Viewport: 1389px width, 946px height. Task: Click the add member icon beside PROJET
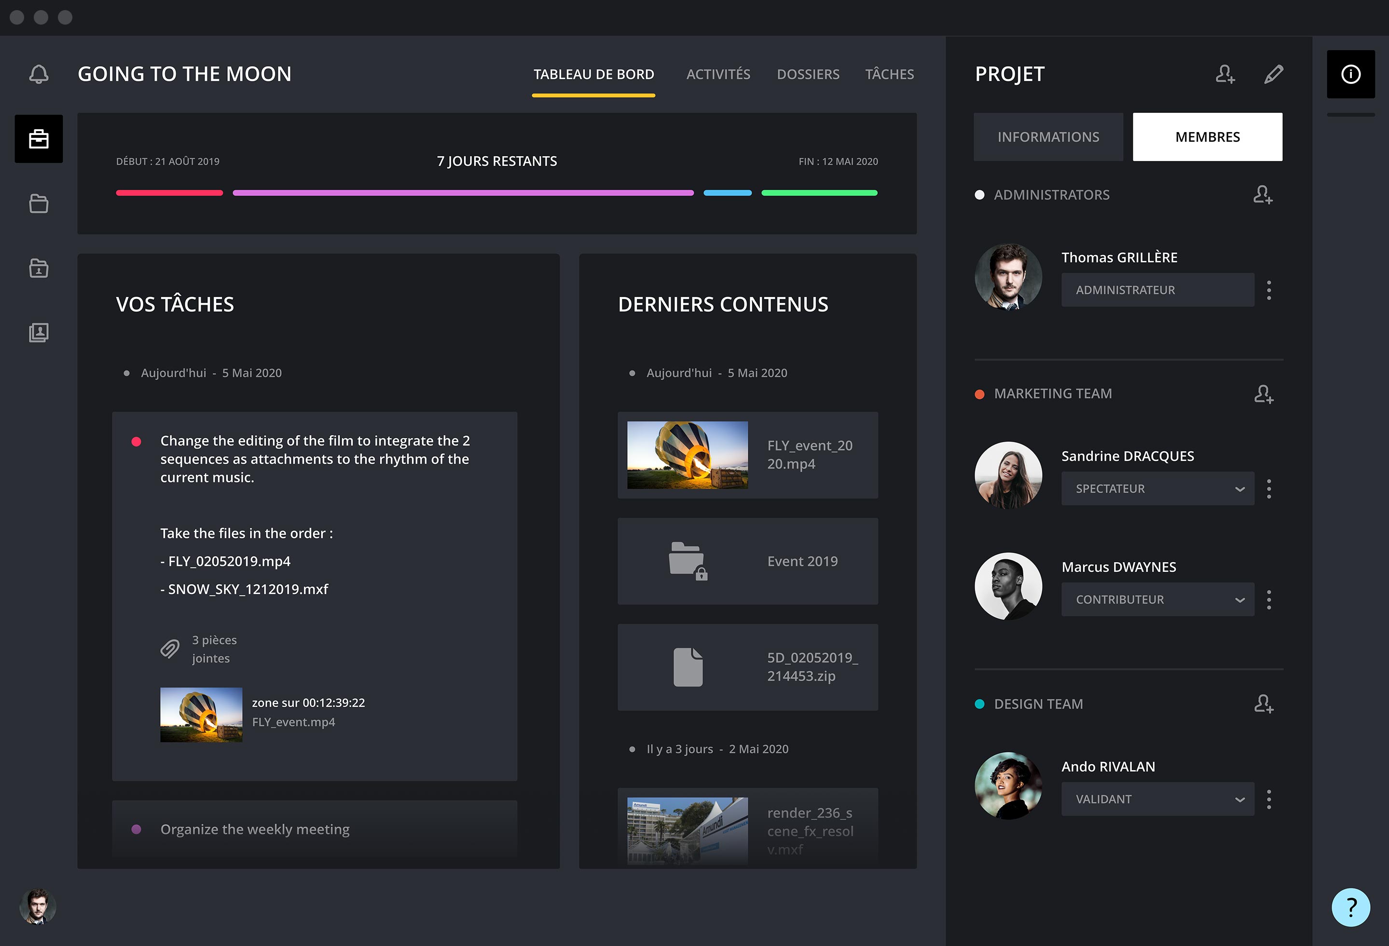[1224, 74]
